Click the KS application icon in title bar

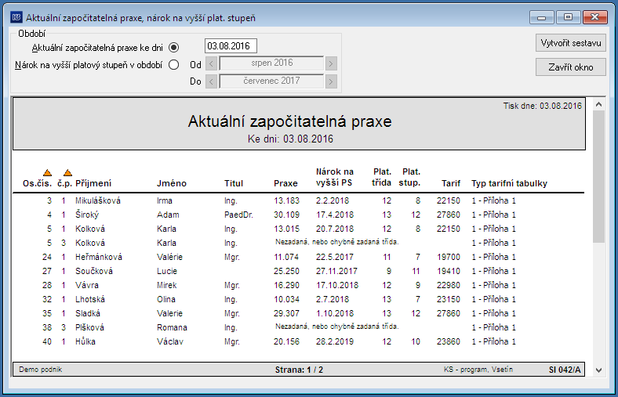[x=16, y=17]
